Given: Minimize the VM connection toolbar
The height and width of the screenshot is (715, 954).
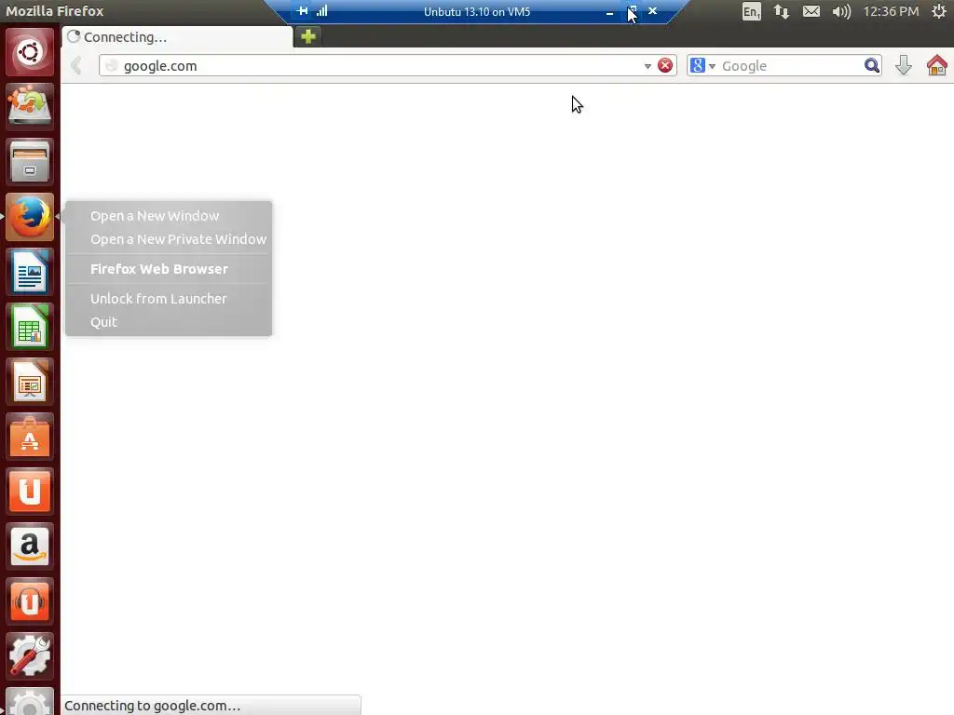Looking at the screenshot, I should [609, 12].
